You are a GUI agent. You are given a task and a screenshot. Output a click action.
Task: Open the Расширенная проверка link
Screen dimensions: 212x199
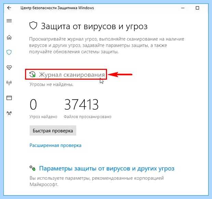pos(55,146)
